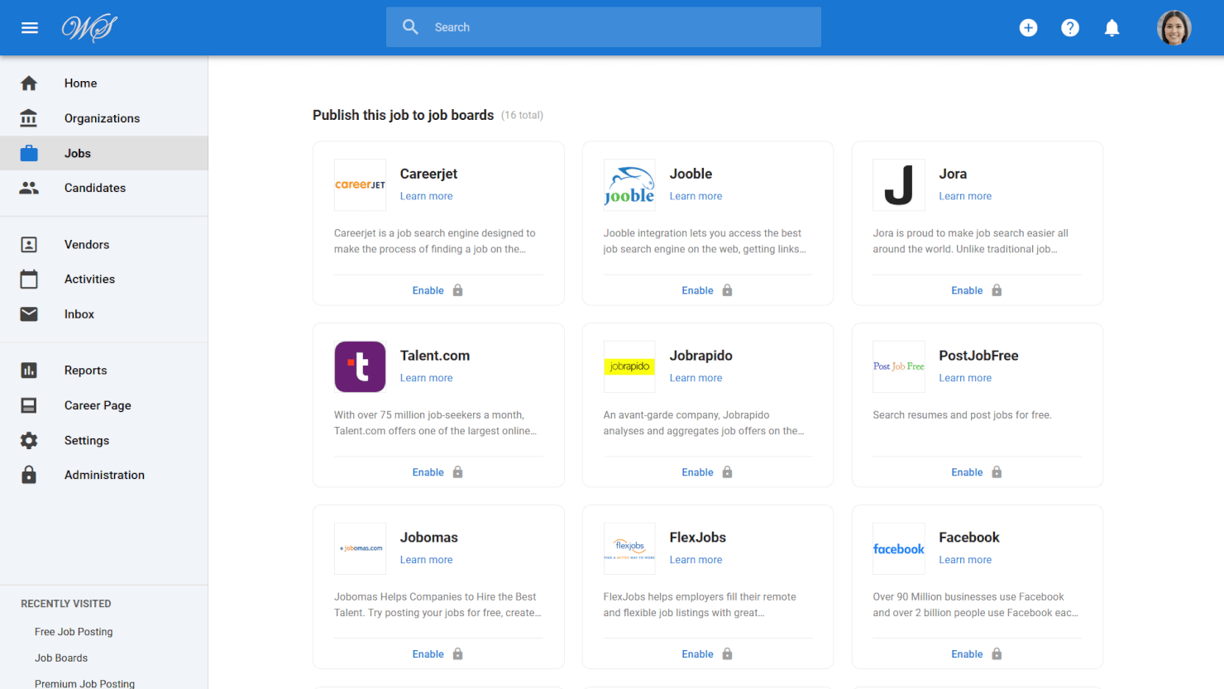This screenshot has height=689, width=1224.
Task: Open Jooble Learn more link
Action: pos(696,196)
